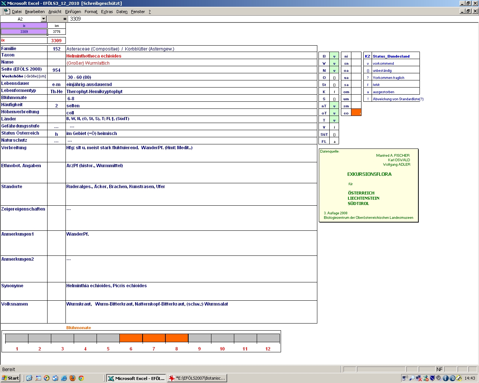The image size is (479, 383).
Task: Click the workbook icon left of Datei menu
Action: (x=7, y=11)
